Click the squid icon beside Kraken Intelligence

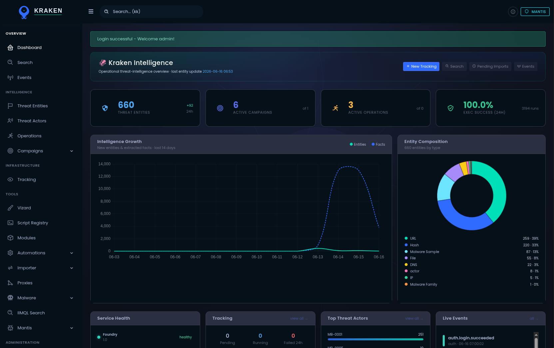103,63
